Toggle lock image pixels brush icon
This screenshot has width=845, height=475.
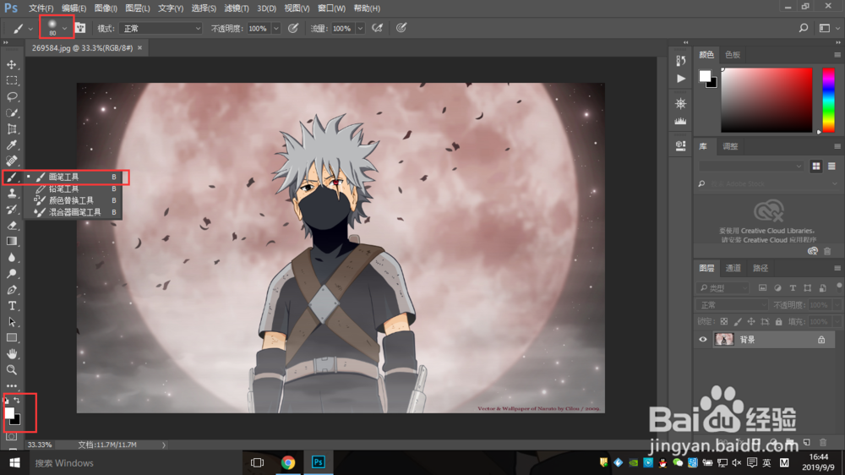point(738,322)
